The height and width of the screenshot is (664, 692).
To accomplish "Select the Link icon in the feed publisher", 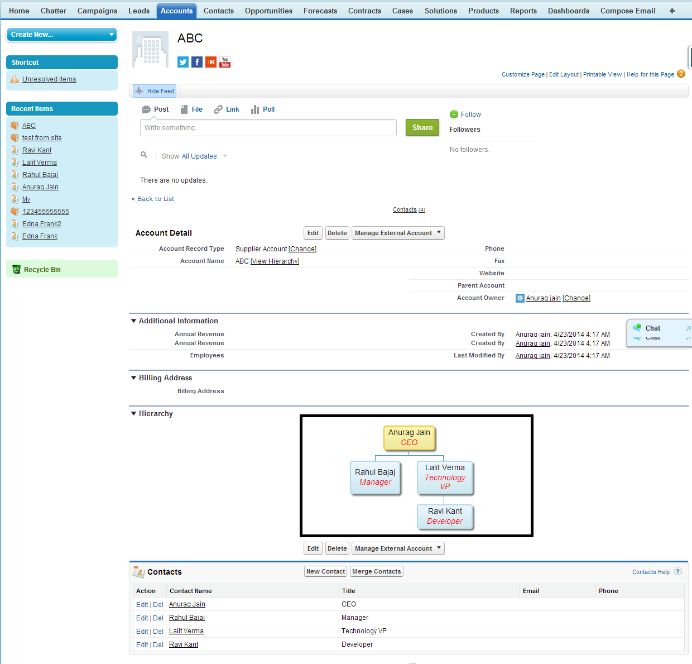I will point(218,109).
